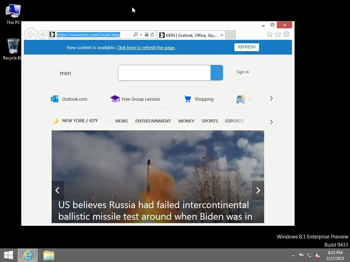The image size is (350, 262).
Task: Click the moon weather icon
Action: point(56,120)
